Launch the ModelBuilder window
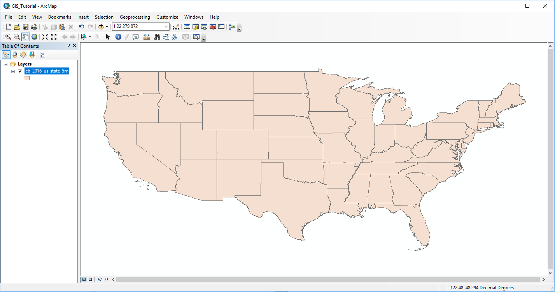Screen dimensions: 555x292 tap(232, 27)
